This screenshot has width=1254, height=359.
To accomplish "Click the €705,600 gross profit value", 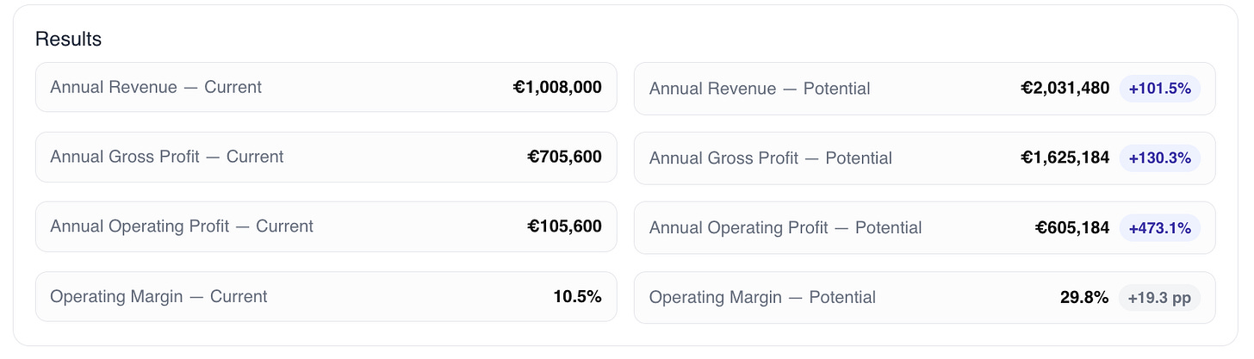I will [x=564, y=157].
